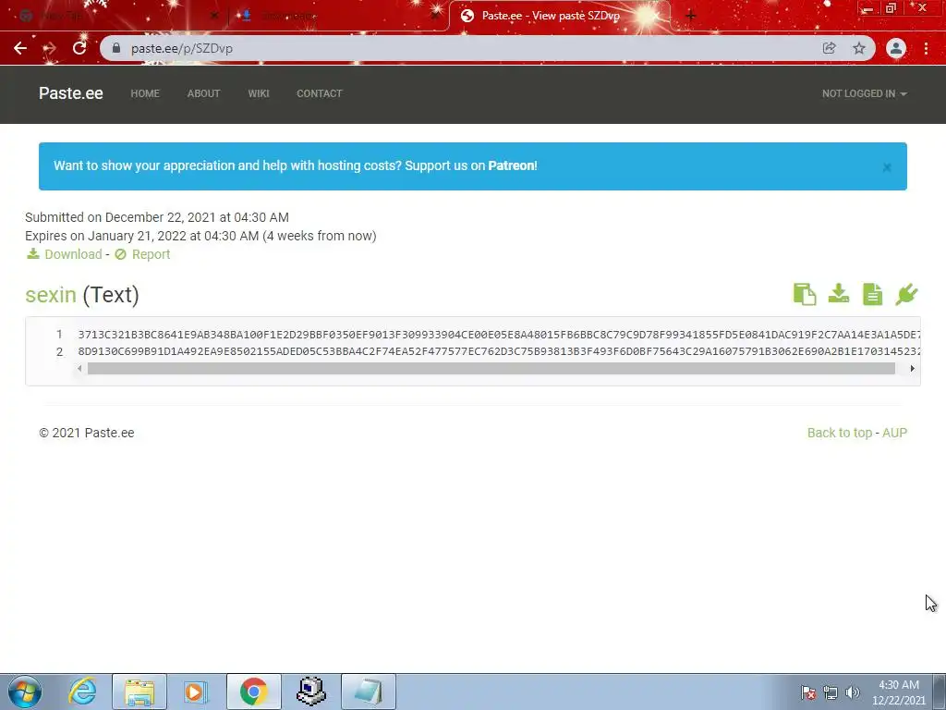Open Windows Start menu
The height and width of the screenshot is (710, 946).
25,692
